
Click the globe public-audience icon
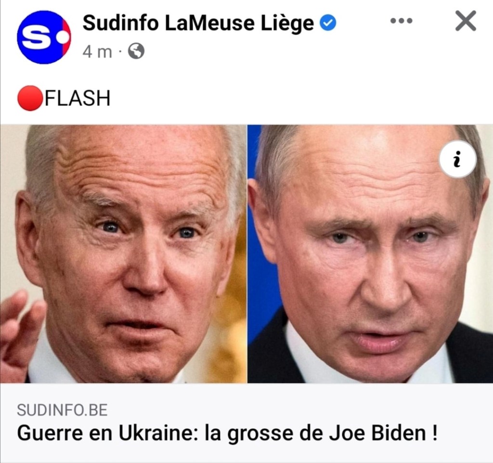(136, 51)
